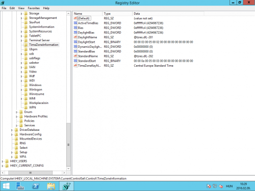The height and width of the screenshot is (191, 255).
Task: Open the Favorites menu
Action: tap(34, 8)
